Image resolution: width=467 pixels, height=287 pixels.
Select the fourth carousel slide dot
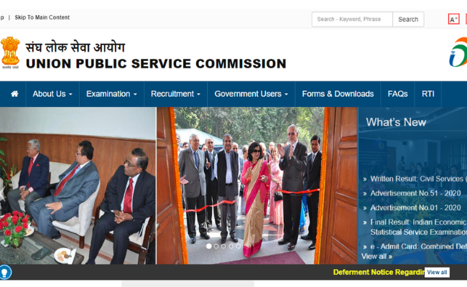tap(231, 246)
